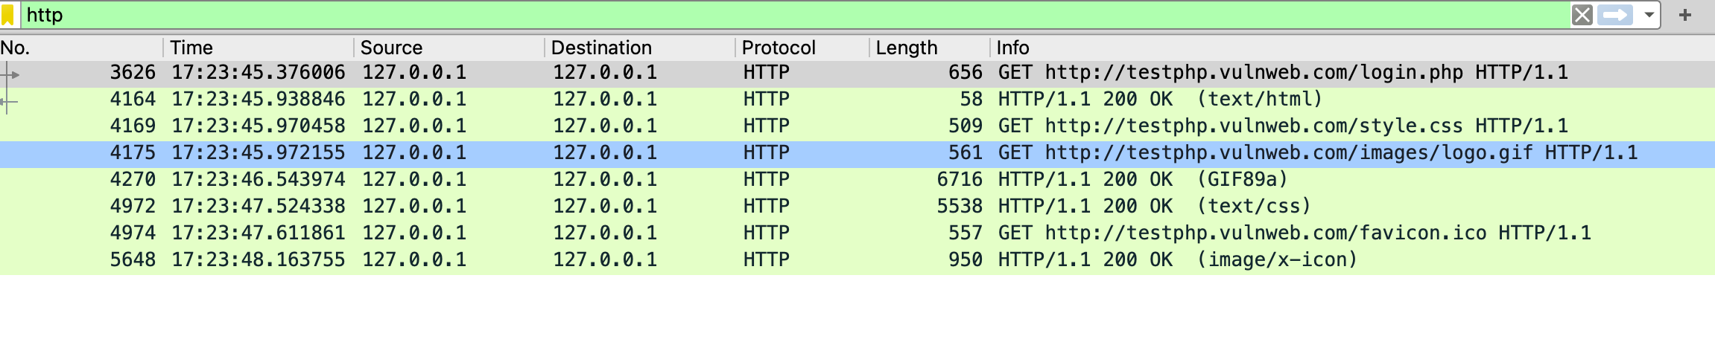1715x339 pixels.
Task: Open the recent filter history dropdown
Action: click(x=1649, y=15)
